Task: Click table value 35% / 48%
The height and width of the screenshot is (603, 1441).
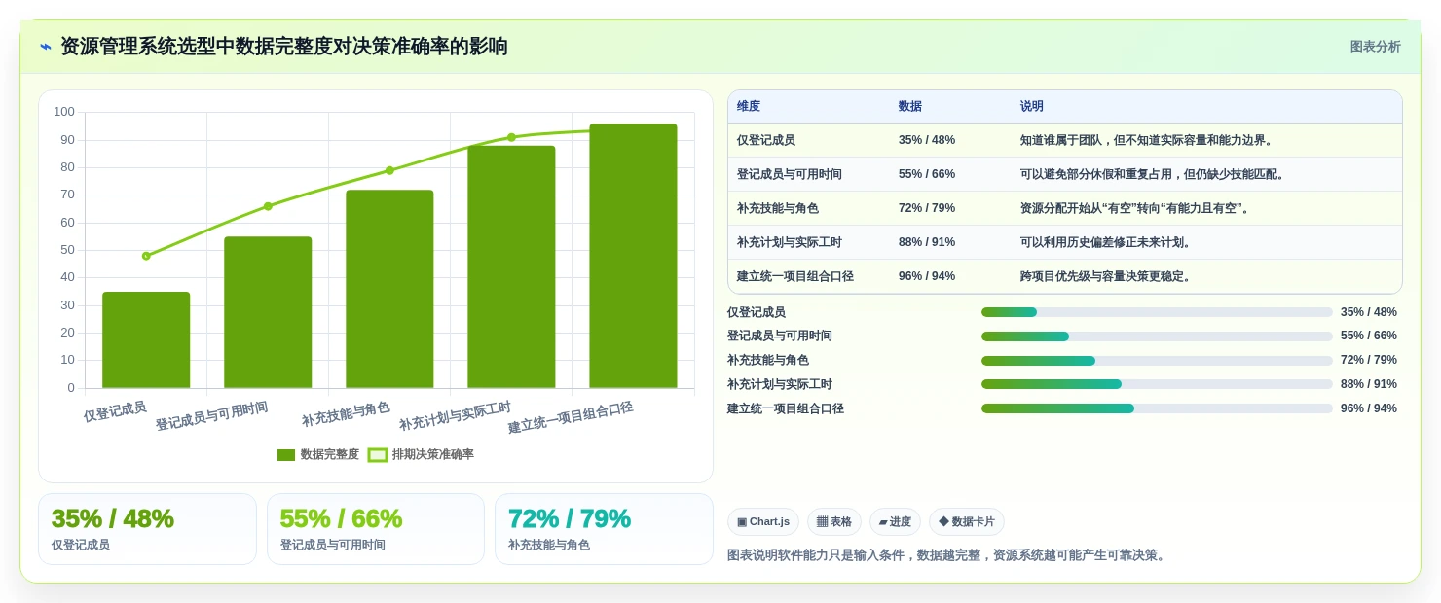Action: 927,140
